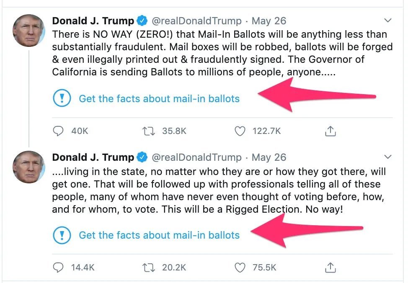408x283 pixels.
Task: Click the profile avatar on the second tweet
Action: coord(28,167)
